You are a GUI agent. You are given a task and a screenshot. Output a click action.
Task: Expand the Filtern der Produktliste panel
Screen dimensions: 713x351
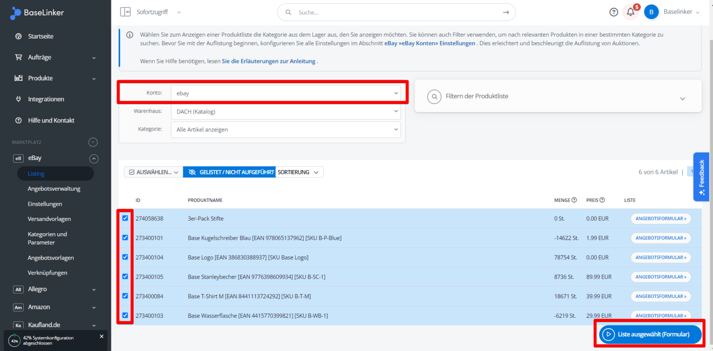[682, 98]
